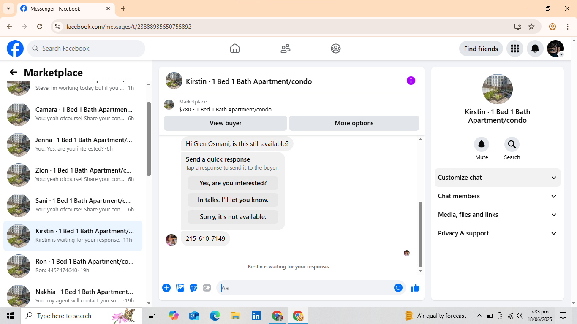Open LinkedIn from the taskbar
The height and width of the screenshot is (324, 577).
(256, 316)
